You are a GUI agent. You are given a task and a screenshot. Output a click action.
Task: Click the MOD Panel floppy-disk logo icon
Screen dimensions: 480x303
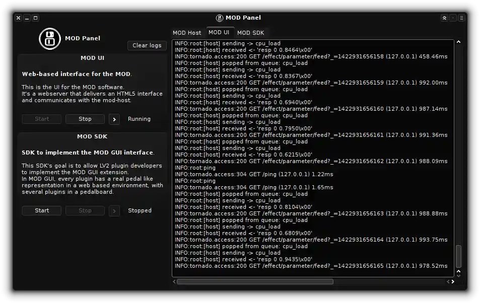49,38
